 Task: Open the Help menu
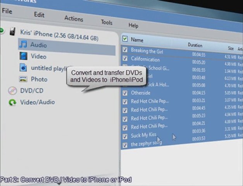point(133,25)
